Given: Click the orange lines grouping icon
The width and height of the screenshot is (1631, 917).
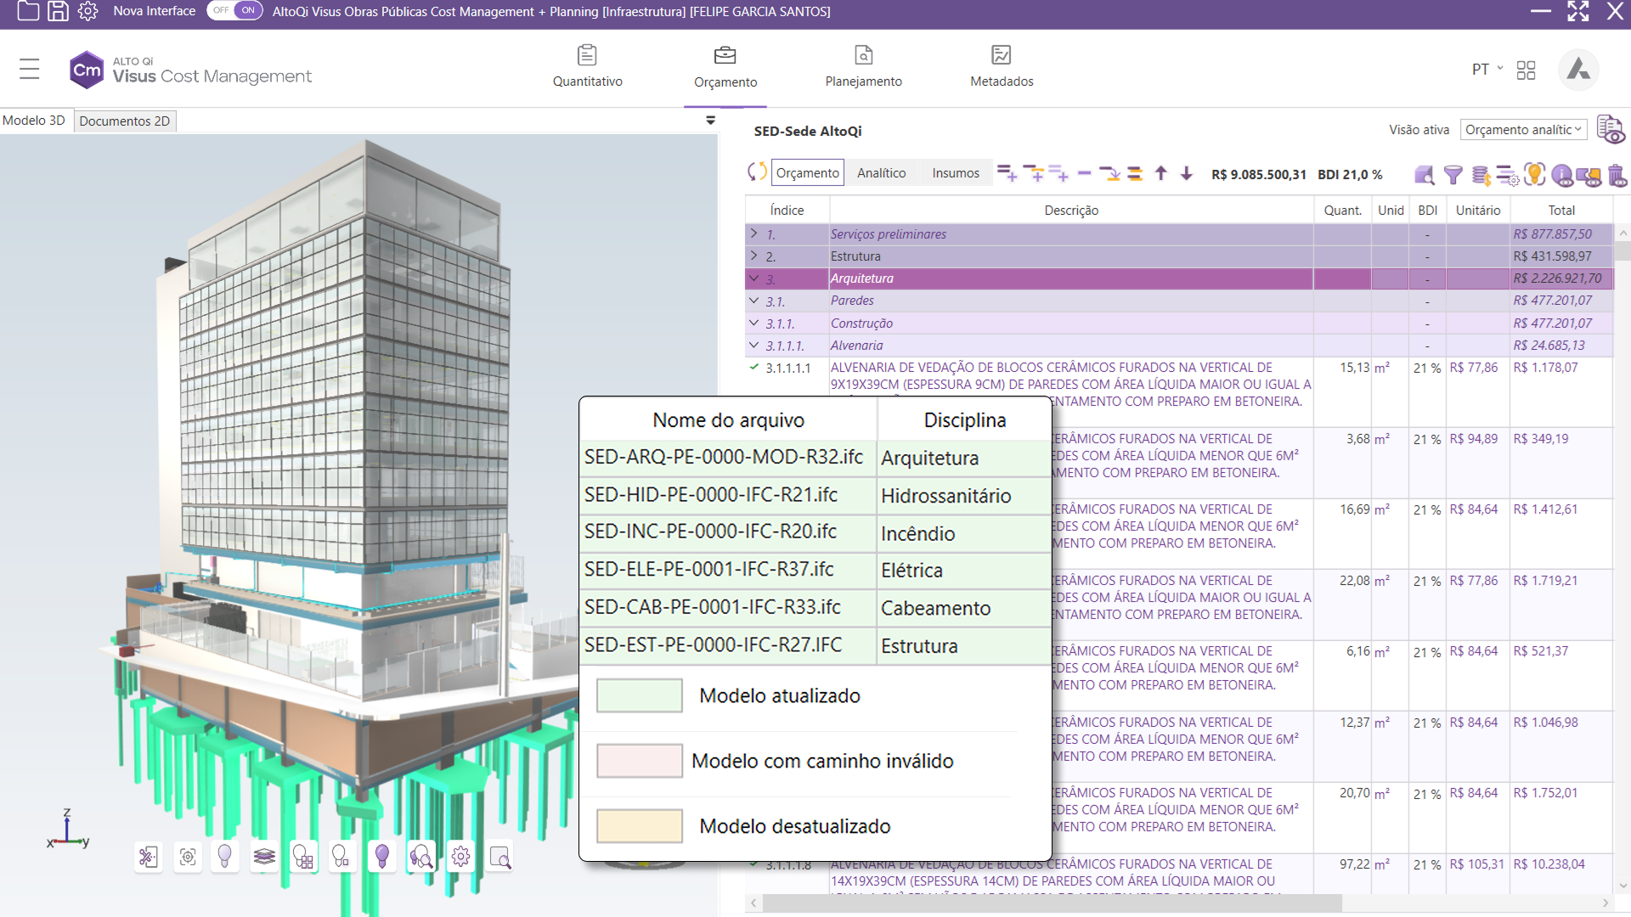Looking at the screenshot, I should pos(1135,173).
